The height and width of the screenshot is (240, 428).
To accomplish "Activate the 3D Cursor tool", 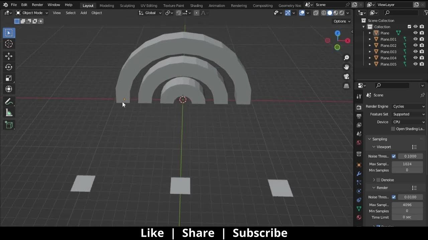I will click(9, 44).
